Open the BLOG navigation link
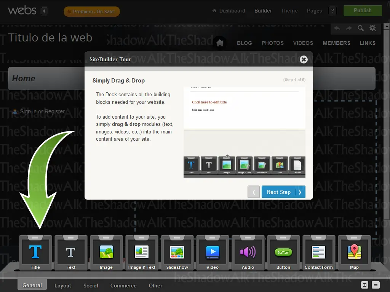Screen dimensions: 390x292 tap(244, 43)
